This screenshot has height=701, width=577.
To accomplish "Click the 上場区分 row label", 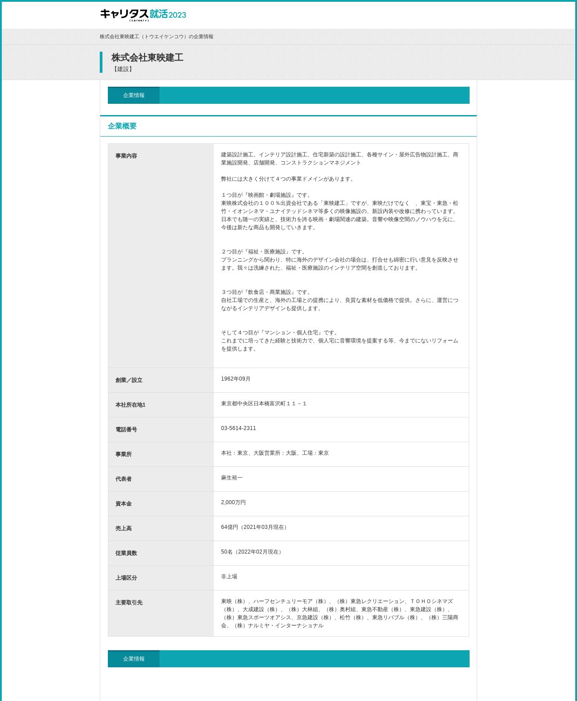I will point(126,578).
